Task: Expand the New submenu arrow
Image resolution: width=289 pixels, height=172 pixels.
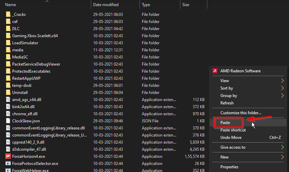Action: pos(282,157)
